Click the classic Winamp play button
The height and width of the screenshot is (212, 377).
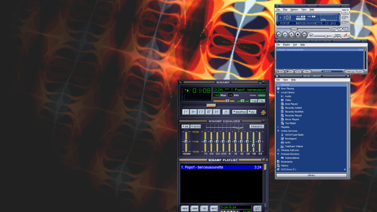click(x=193, y=112)
